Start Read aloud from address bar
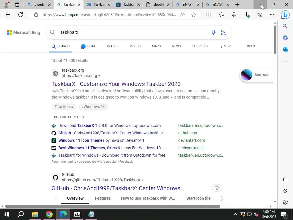Screen dimensions: 293x220 (182, 15)
